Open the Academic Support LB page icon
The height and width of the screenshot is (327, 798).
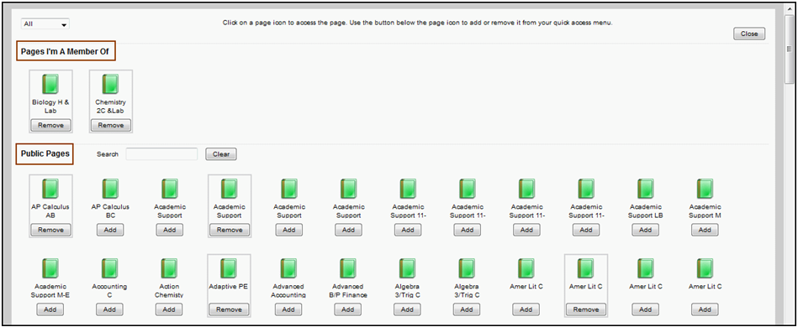coord(645,189)
